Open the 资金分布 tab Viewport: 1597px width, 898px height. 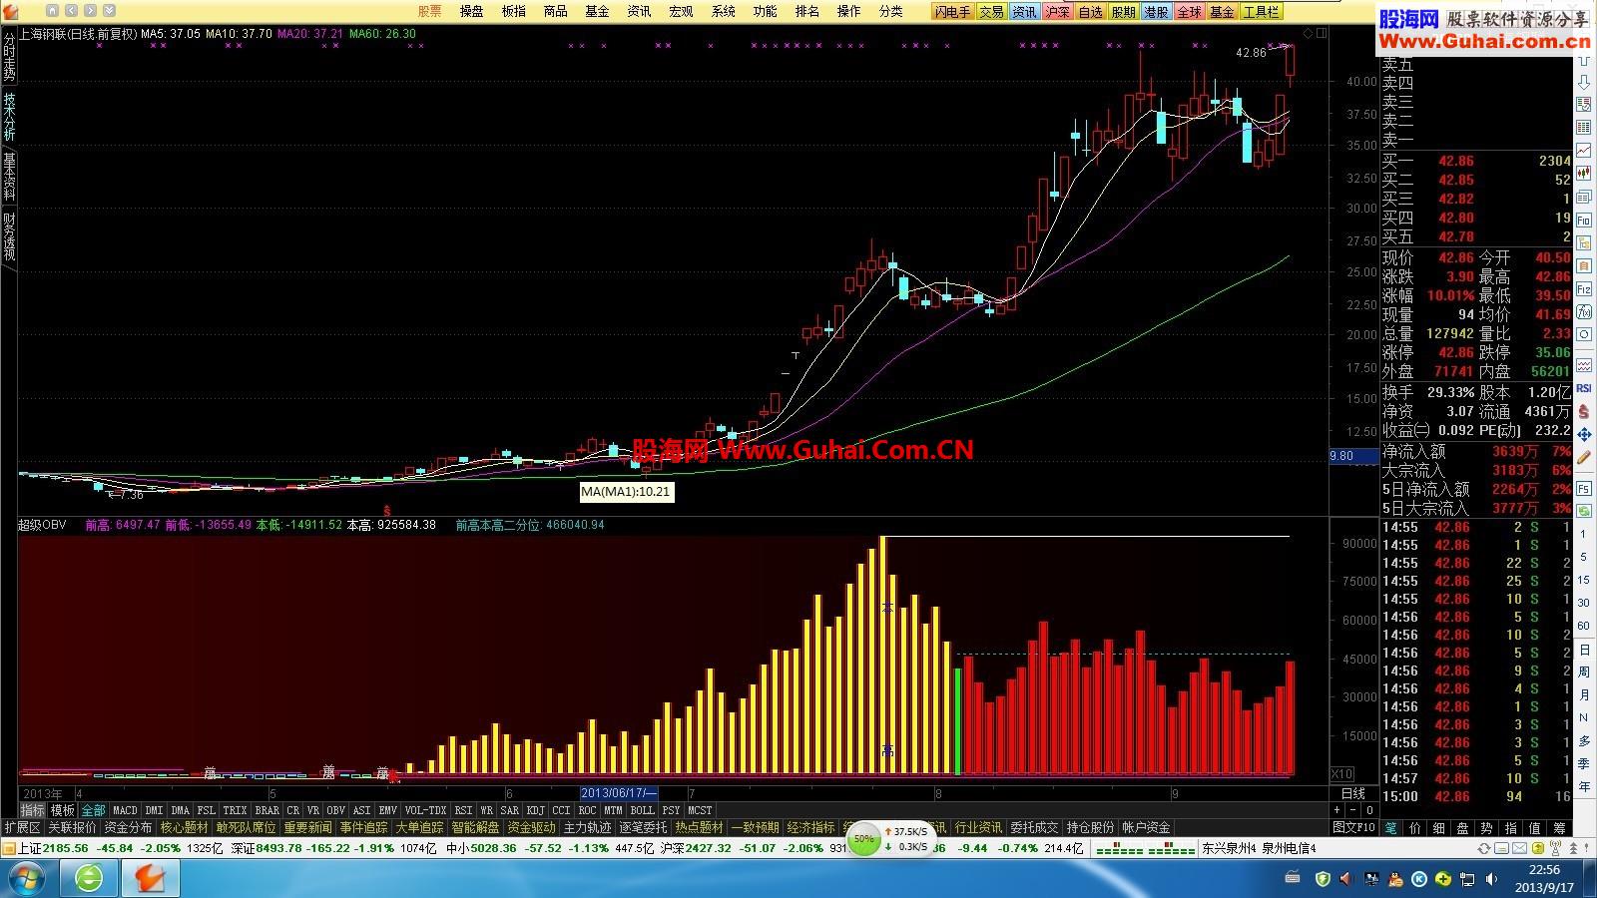[128, 827]
